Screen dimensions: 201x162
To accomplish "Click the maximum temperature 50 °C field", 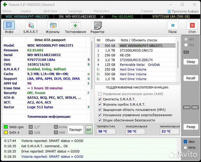I will (135, 131).
